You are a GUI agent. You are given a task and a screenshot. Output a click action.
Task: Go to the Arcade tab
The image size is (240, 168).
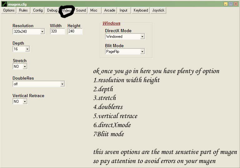coord(110,10)
